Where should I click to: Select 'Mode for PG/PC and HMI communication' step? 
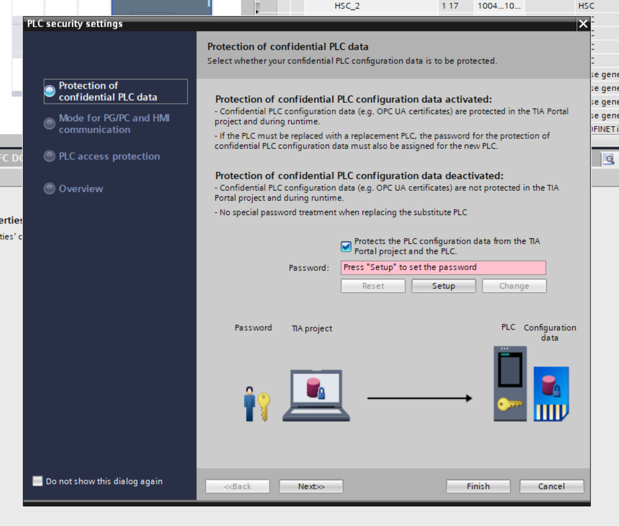(x=114, y=124)
